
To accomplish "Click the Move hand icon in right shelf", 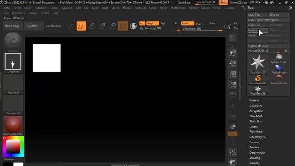I will pos(232,162).
